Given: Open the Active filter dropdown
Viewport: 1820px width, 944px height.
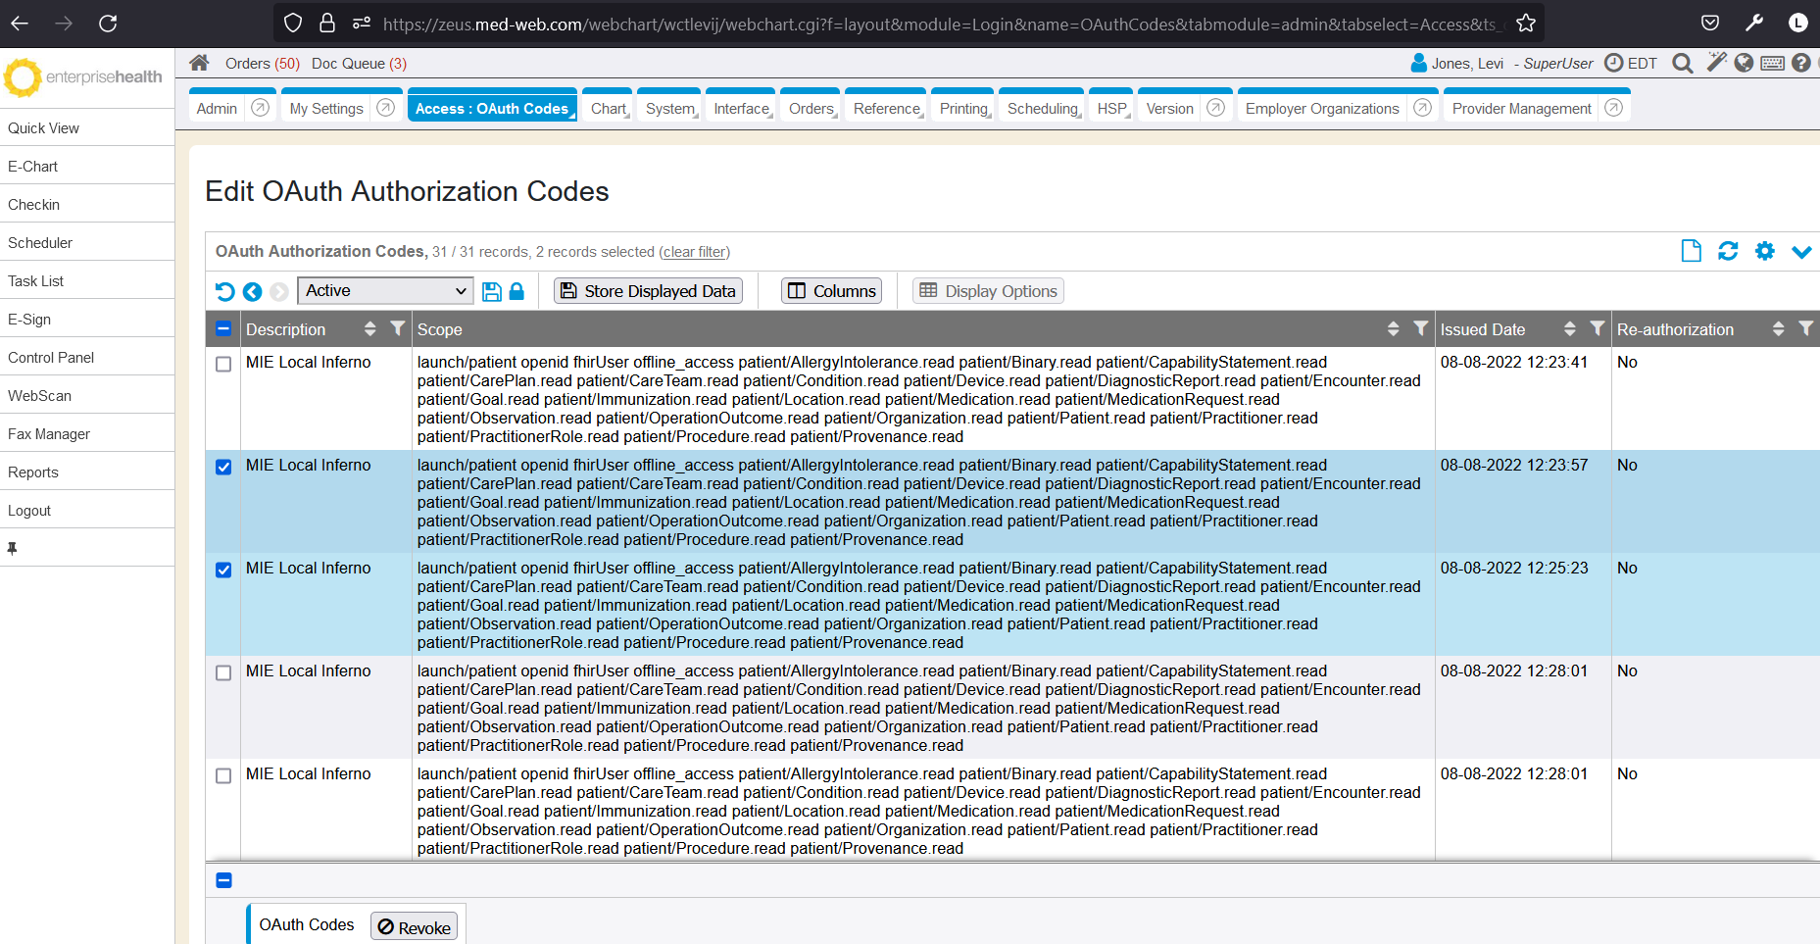Looking at the screenshot, I should click(384, 290).
